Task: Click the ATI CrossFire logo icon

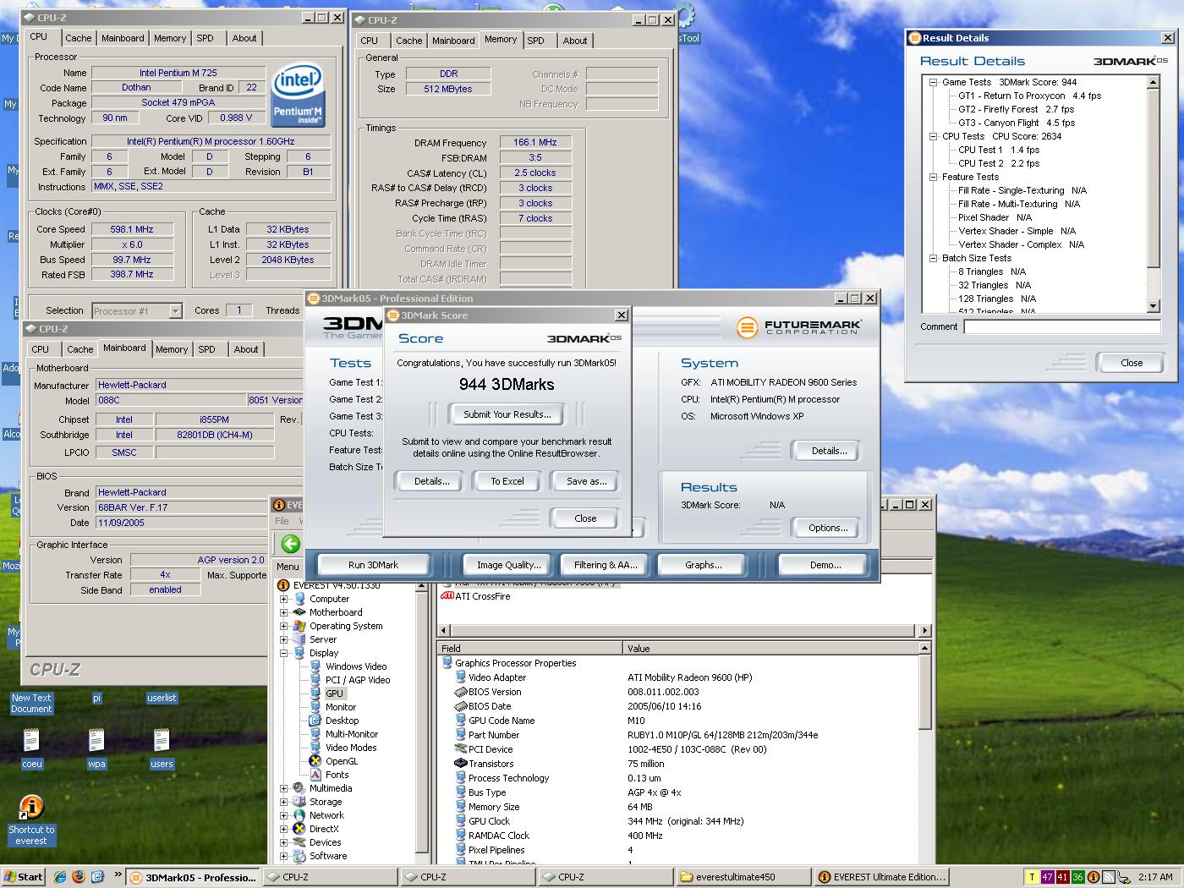Action: pyautogui.click(x=447, y=596)
